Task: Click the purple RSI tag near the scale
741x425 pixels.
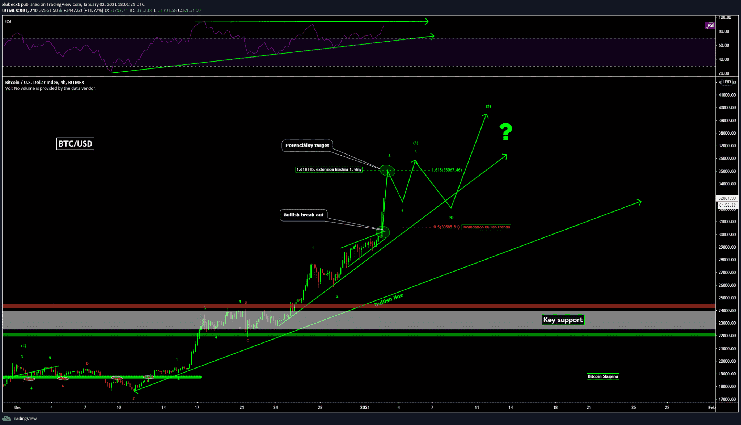Action: point(710,25)
